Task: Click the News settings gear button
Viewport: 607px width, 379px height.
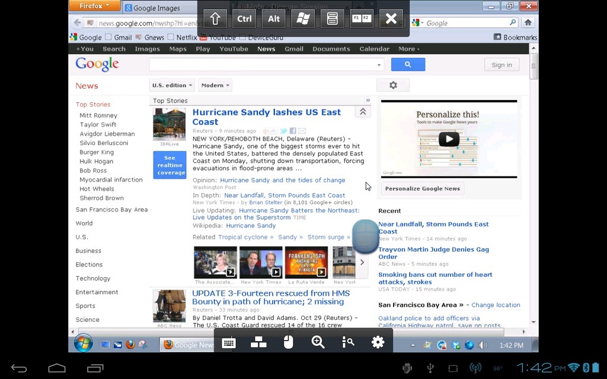Action: (393, 85)
